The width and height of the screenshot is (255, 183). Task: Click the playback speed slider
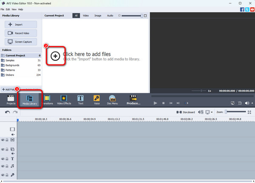[x=199, y=91]
